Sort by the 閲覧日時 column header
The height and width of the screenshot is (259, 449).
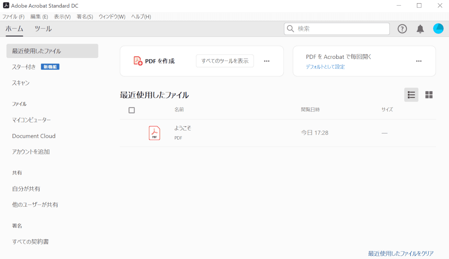pos(310,109)
